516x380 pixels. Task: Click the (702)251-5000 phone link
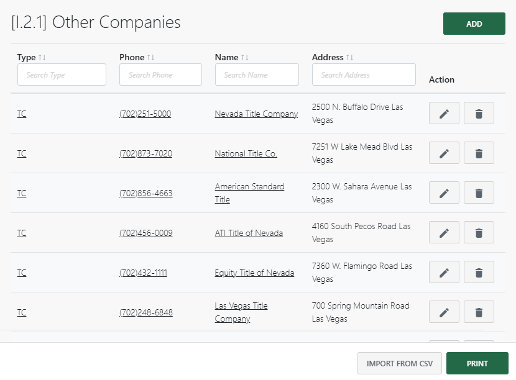tap(145, 114)
